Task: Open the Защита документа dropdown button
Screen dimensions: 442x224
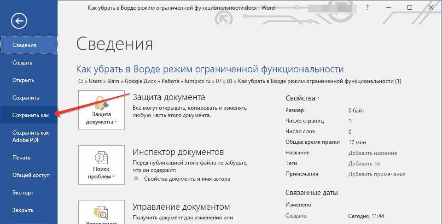Action: tap(101, 110)
